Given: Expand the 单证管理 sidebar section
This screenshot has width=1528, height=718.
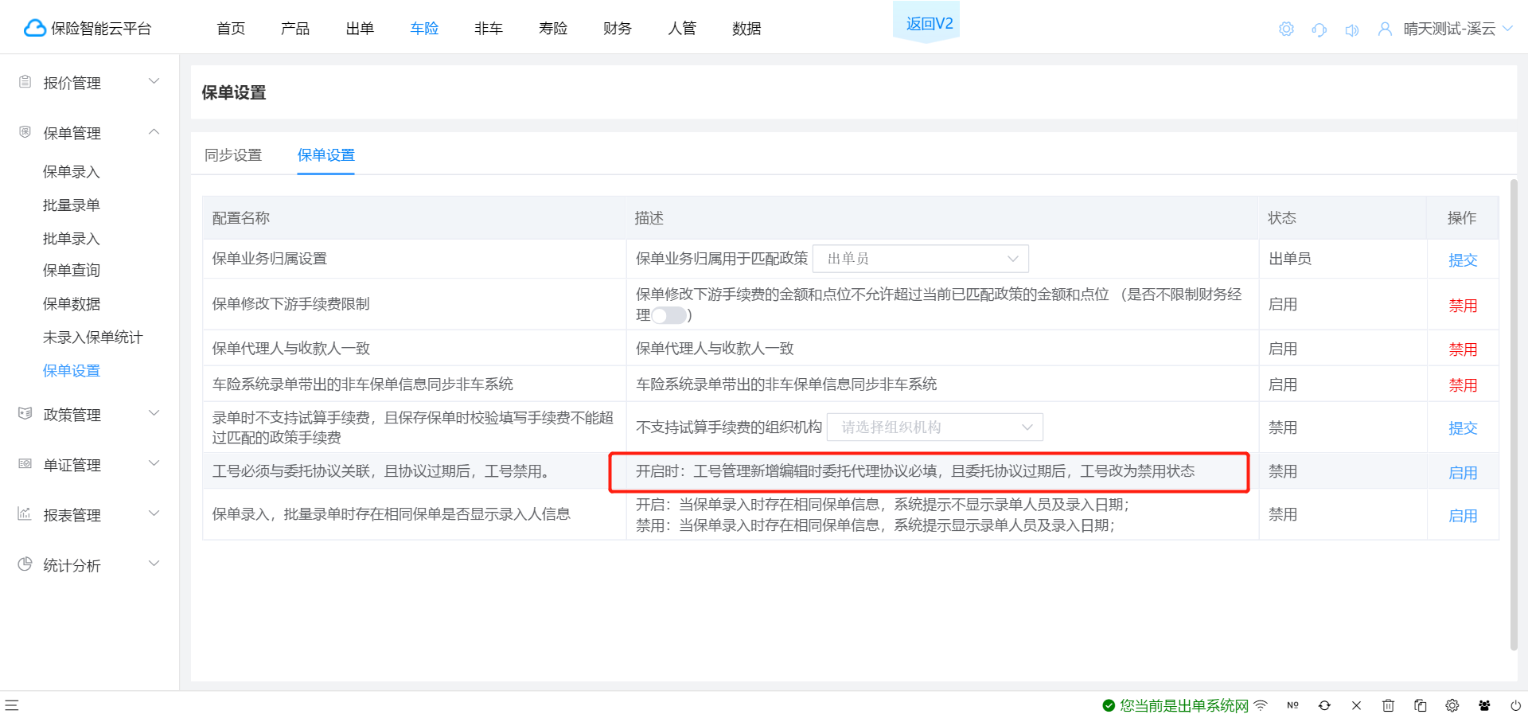Looking at the screenshot, I should [154, 463].
